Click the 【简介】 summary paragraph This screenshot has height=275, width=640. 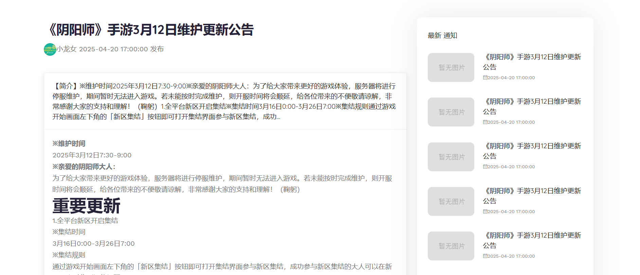[x=224, y=101]
